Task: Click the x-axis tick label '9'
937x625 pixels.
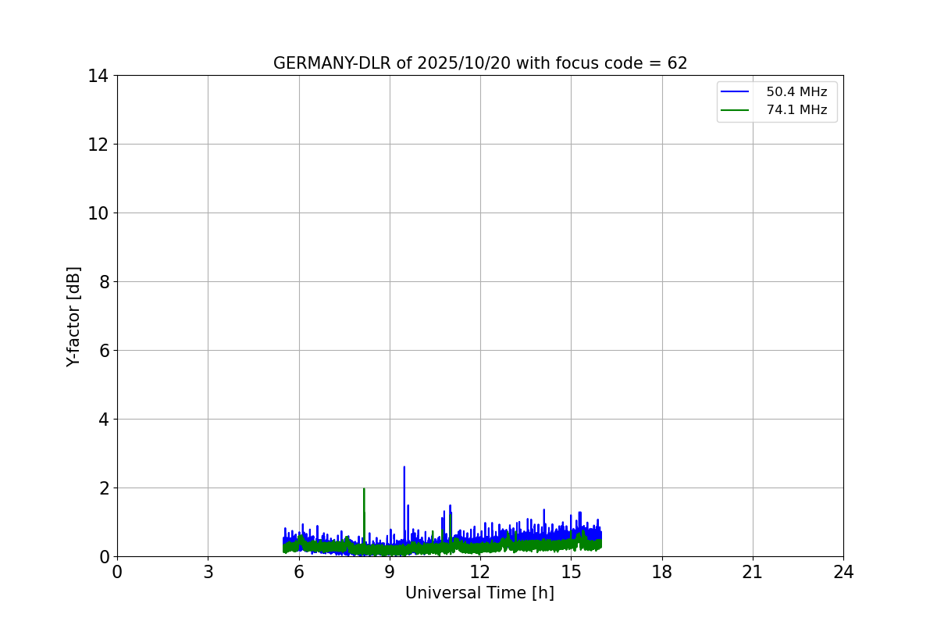Action: pos(390,572)
